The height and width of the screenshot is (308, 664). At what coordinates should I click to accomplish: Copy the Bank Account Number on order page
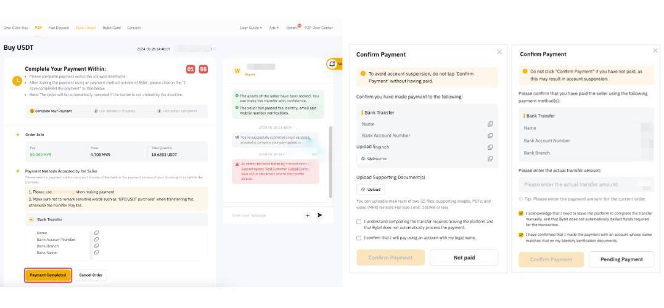(x=96, y=240)
